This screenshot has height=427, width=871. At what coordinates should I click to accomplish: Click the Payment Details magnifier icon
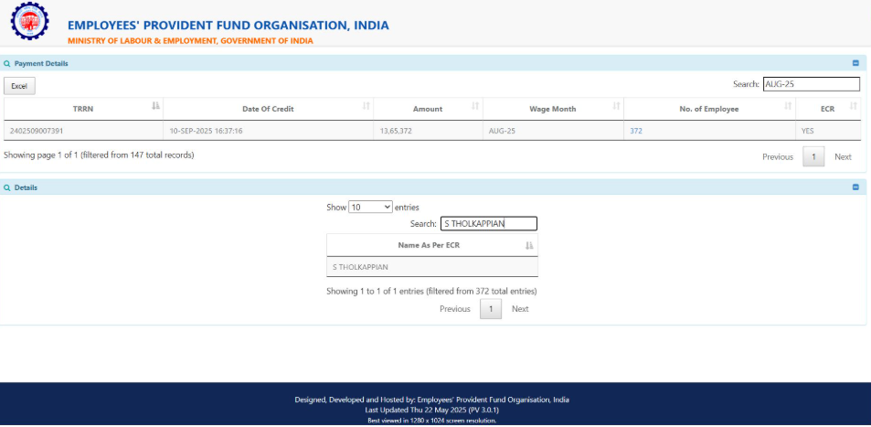click(x=7, y=64)
